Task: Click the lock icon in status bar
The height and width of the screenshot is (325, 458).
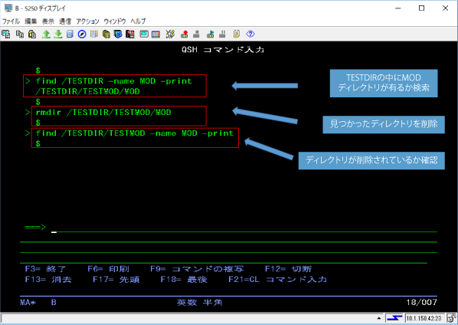Action: [452, 318]
